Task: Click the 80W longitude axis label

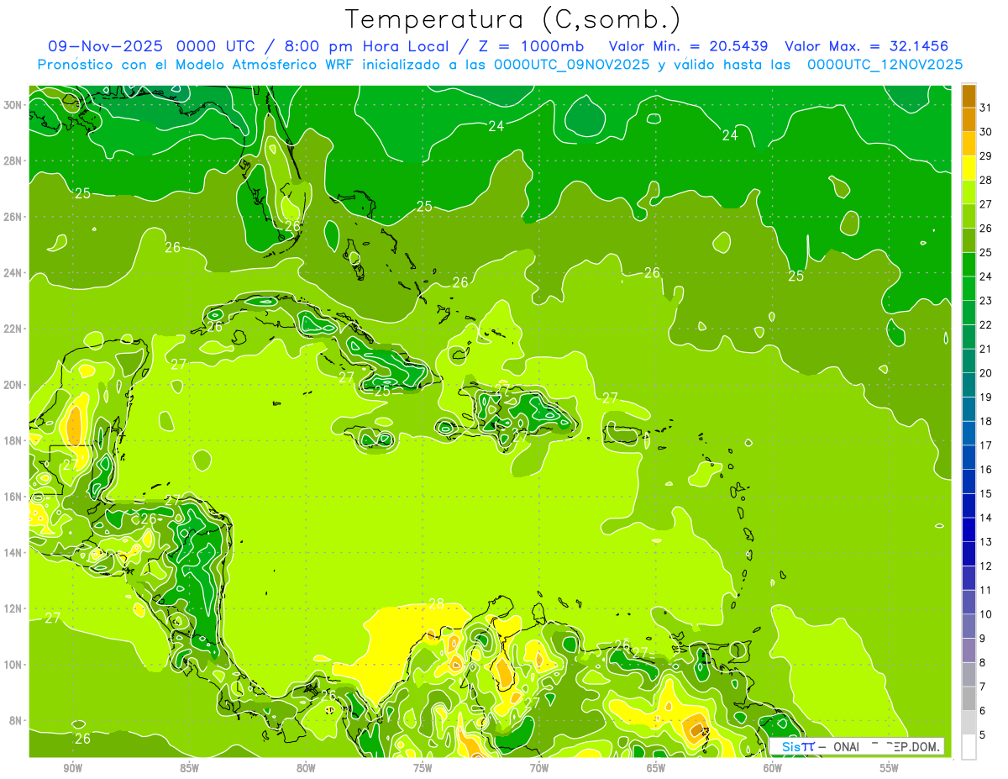Action: pos(307,769)
